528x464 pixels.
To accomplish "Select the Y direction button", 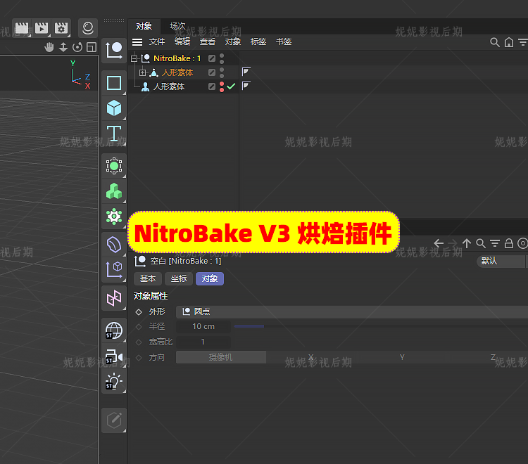I will click(x=402, y=357).
